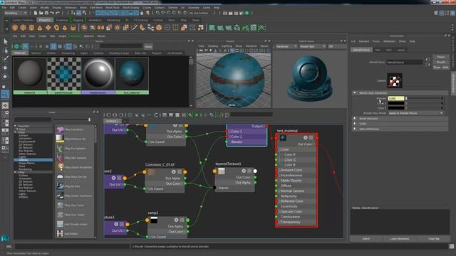Open the Mesh Tools menu in main menu bar

113,8
